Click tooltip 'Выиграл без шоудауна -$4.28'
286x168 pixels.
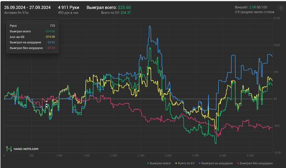[x=32, y=48]
